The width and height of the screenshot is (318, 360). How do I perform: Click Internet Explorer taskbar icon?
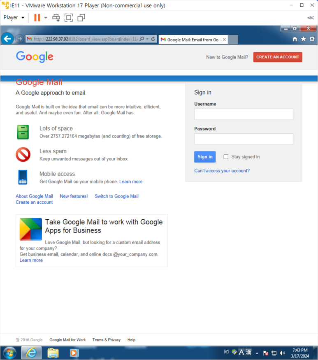tap(31, 353)
